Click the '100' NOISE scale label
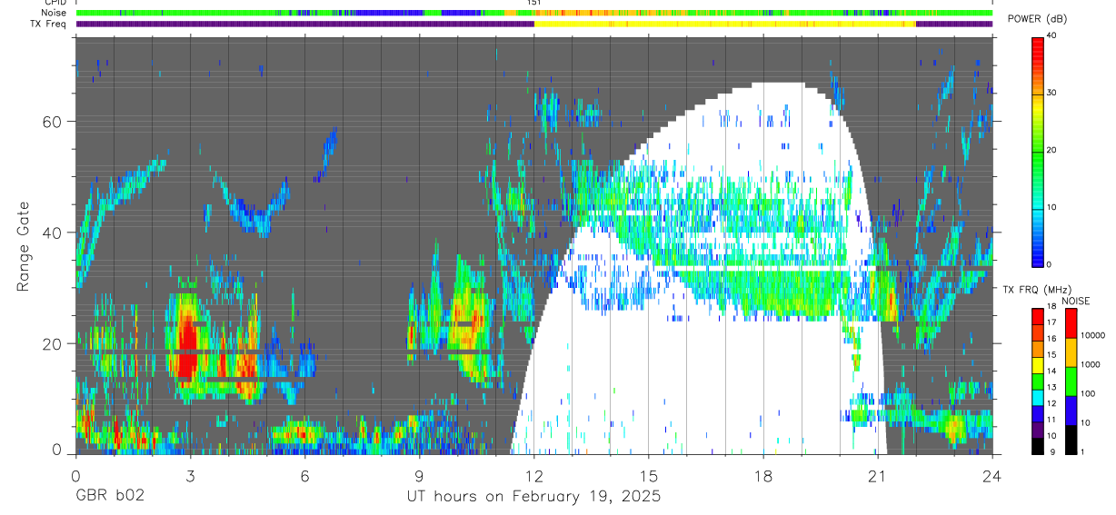 coord(1088,395)
